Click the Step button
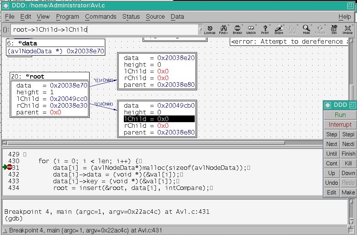This screenshot has width=357, height=235. [x=332, y=134]
